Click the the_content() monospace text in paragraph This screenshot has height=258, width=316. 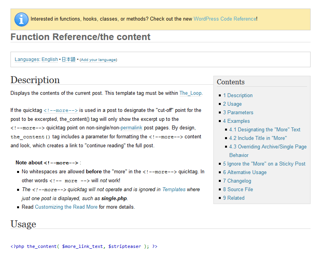[30, 137]
